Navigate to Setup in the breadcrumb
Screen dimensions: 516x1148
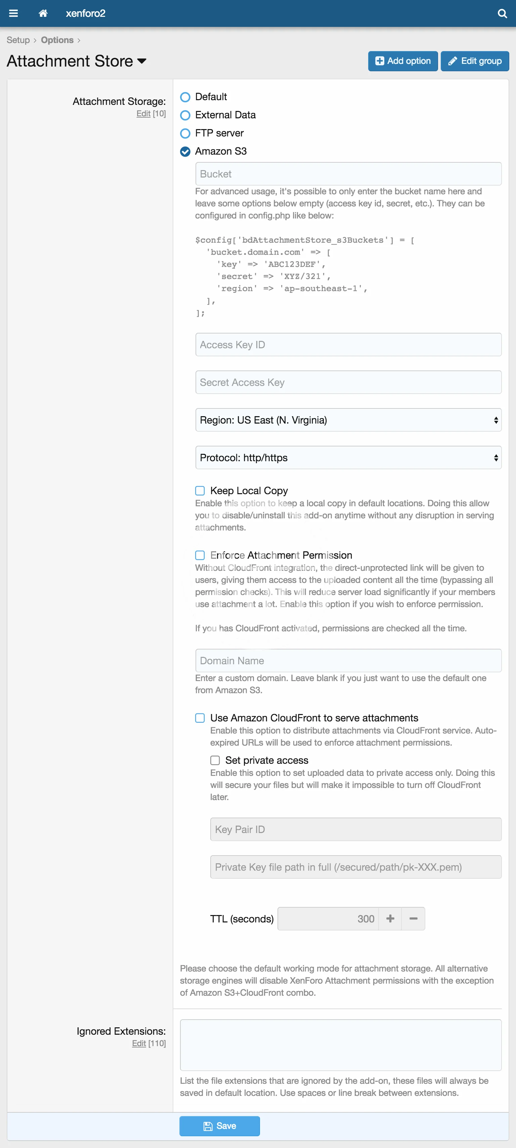[x=18, y=40]
